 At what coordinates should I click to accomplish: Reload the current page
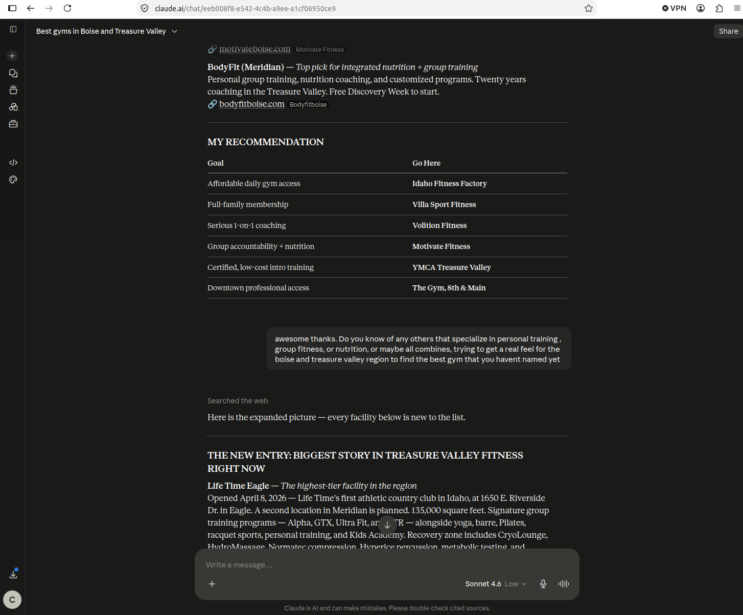[x=67, y=8]
